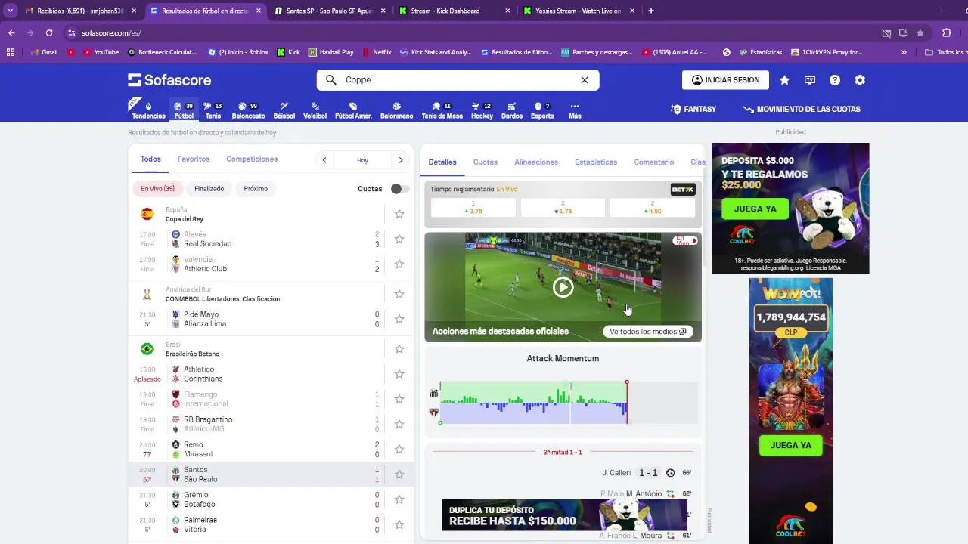The image size is (968, 544).
Task: Reload the browser page
Action: click(49, 33)
